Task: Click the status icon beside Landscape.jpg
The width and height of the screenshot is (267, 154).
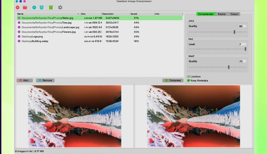Action: 19,27
